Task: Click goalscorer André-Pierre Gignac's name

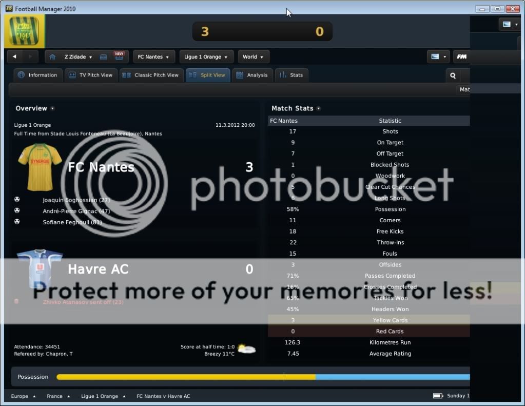Action: pyautogui.click(x=76, y=211)
